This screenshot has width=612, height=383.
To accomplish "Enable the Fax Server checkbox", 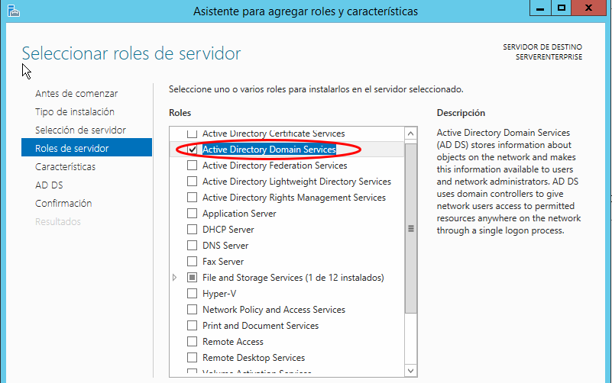I will click(x=192, y=261).
